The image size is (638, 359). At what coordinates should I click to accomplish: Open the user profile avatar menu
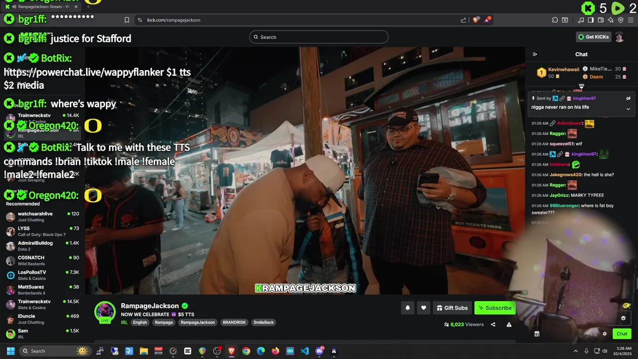coord(620,37)
